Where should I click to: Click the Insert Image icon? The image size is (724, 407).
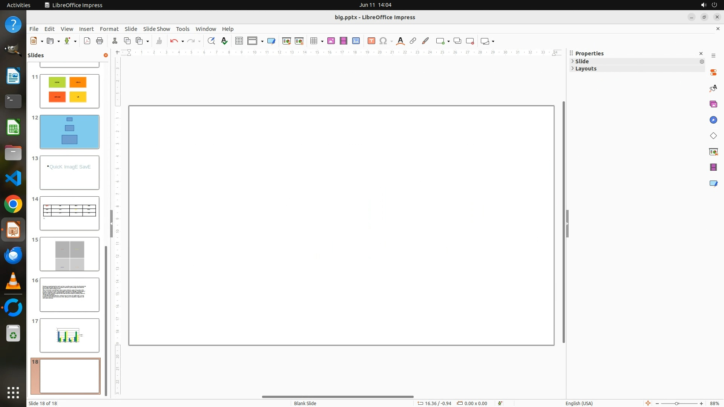point(331,41)
